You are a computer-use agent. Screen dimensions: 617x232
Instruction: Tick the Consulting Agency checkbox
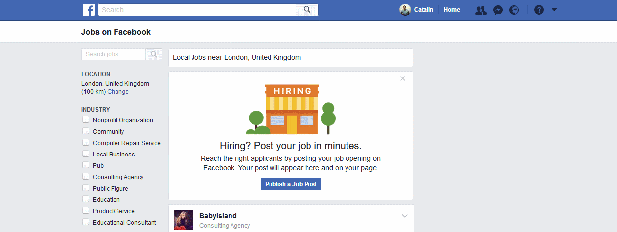click(x=86, y=177)
